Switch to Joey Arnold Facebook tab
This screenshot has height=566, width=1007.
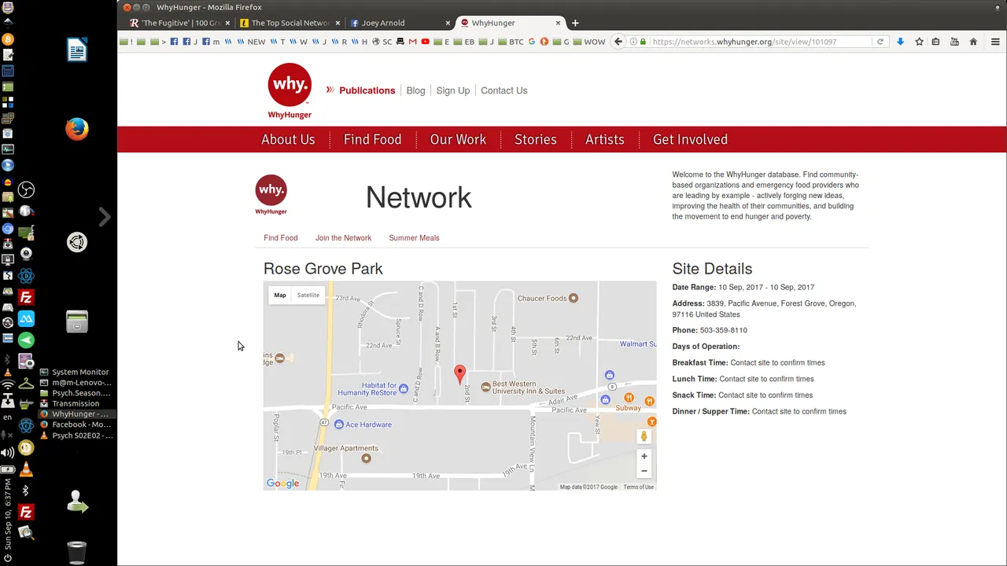[x=400, y=23]
